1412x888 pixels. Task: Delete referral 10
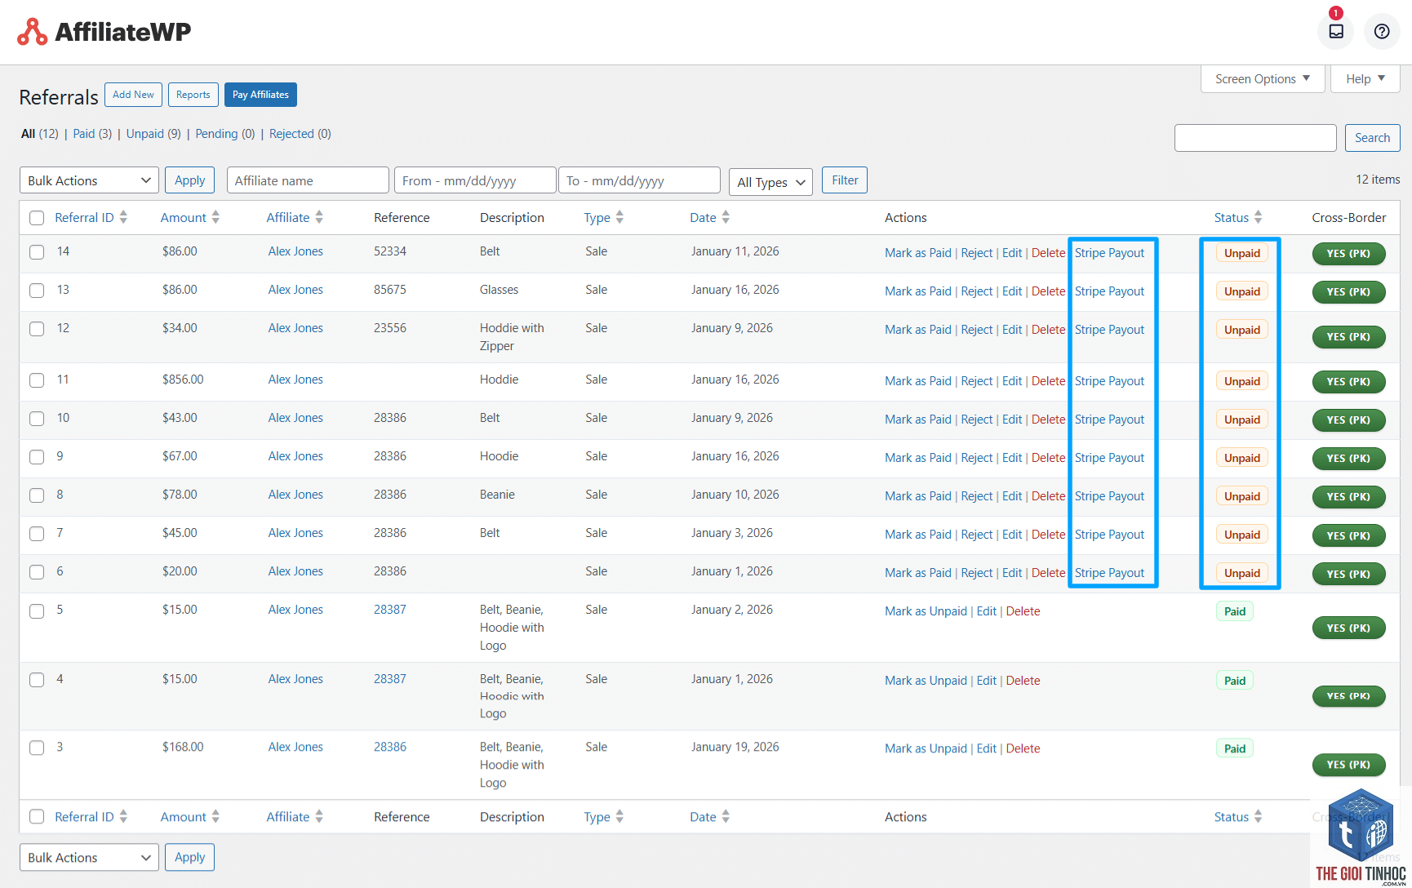[1048, 420]
